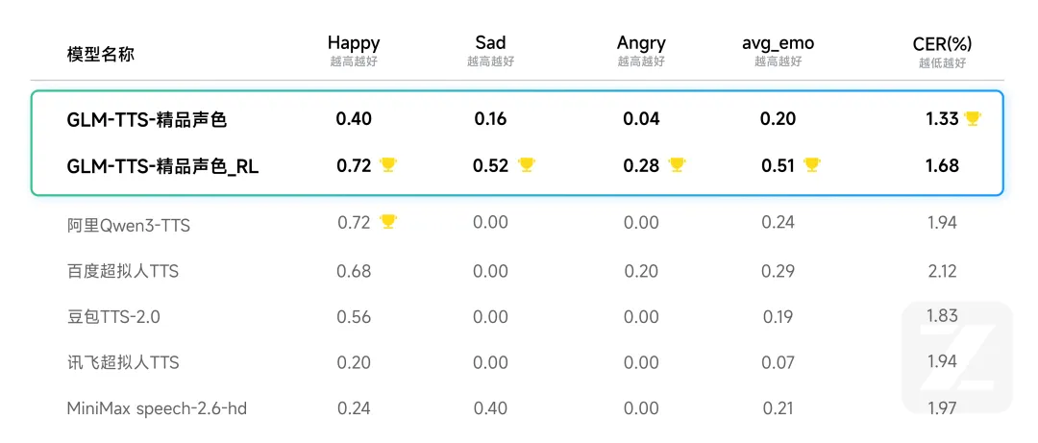Click the trophy beside Angry score 0.28
Image resolution: width=1038 pixels, height=443 pixels.
point(677,165)
